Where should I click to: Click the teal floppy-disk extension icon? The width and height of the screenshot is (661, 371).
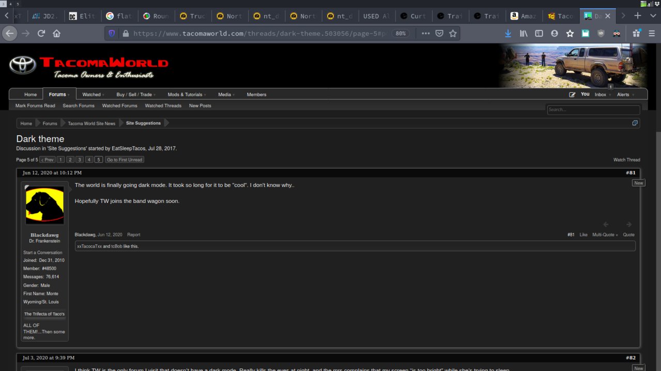pos(585,34)
